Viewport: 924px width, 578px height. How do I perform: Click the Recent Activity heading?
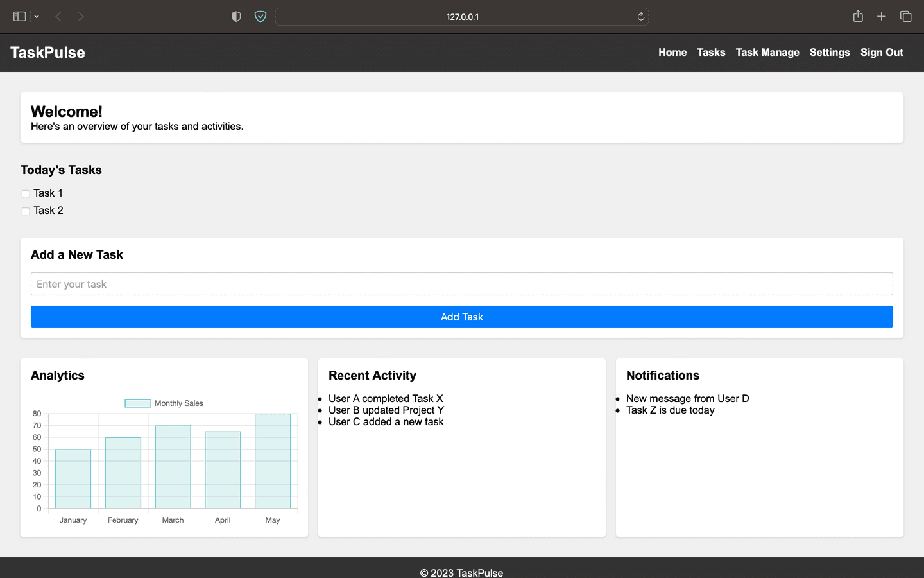372,376
